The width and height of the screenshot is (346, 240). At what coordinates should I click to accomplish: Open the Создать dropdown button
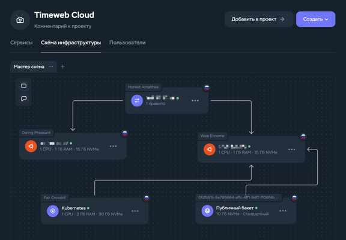[315, 19]
